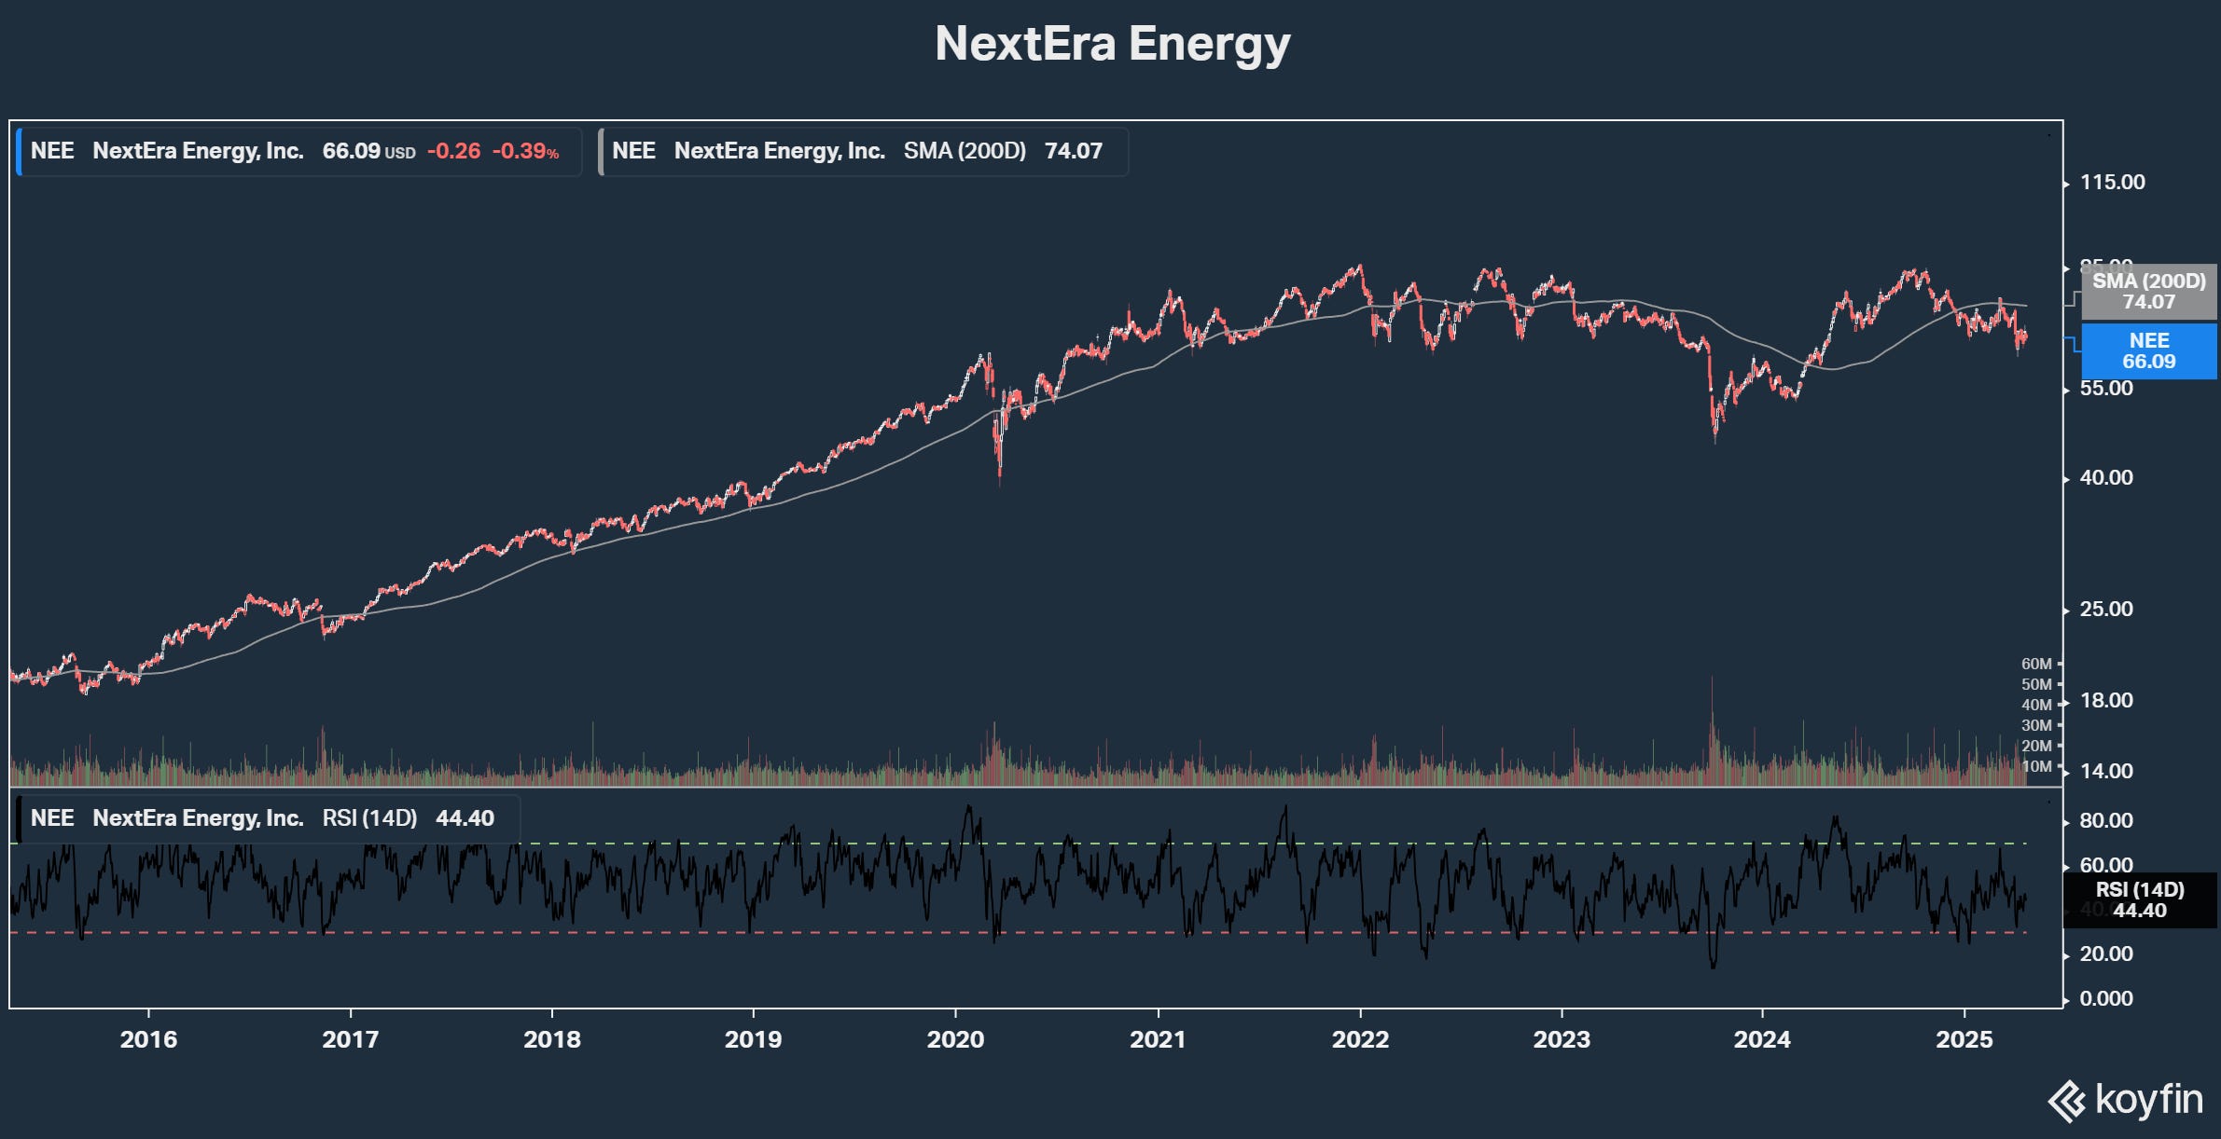The height and width of the screenshot is (1139, 2221).
Task: Click the 115.00 price axis label
Action: click(2112, 182)
